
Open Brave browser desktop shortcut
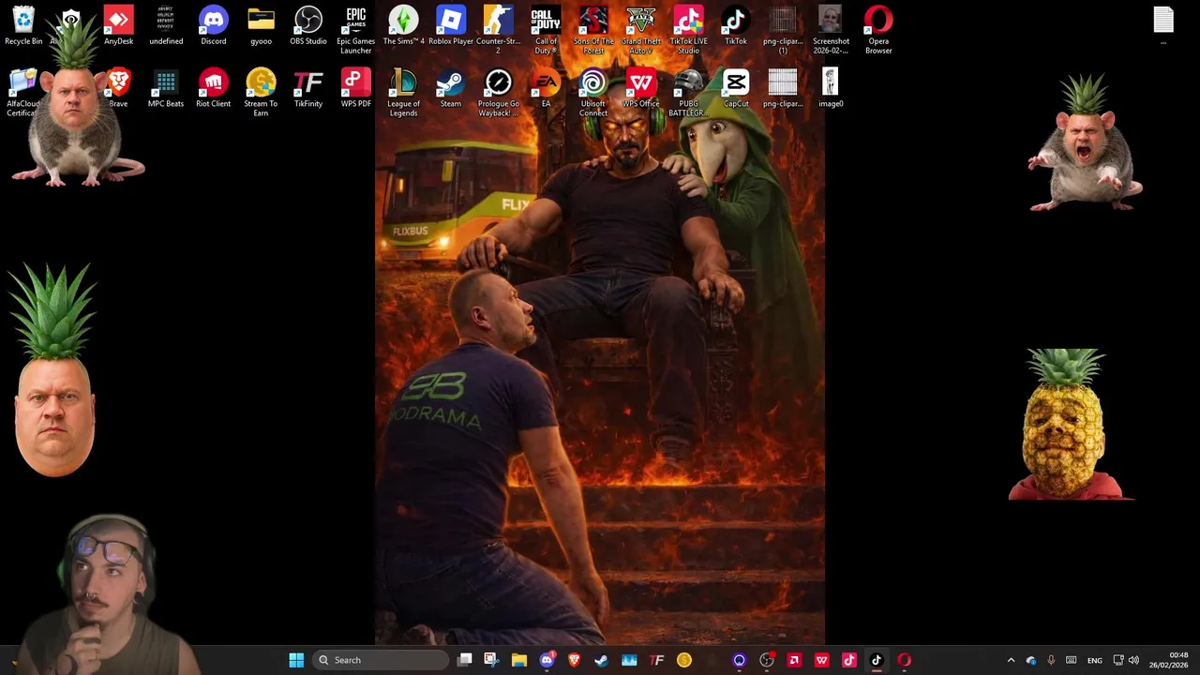[x=118, y=88]
